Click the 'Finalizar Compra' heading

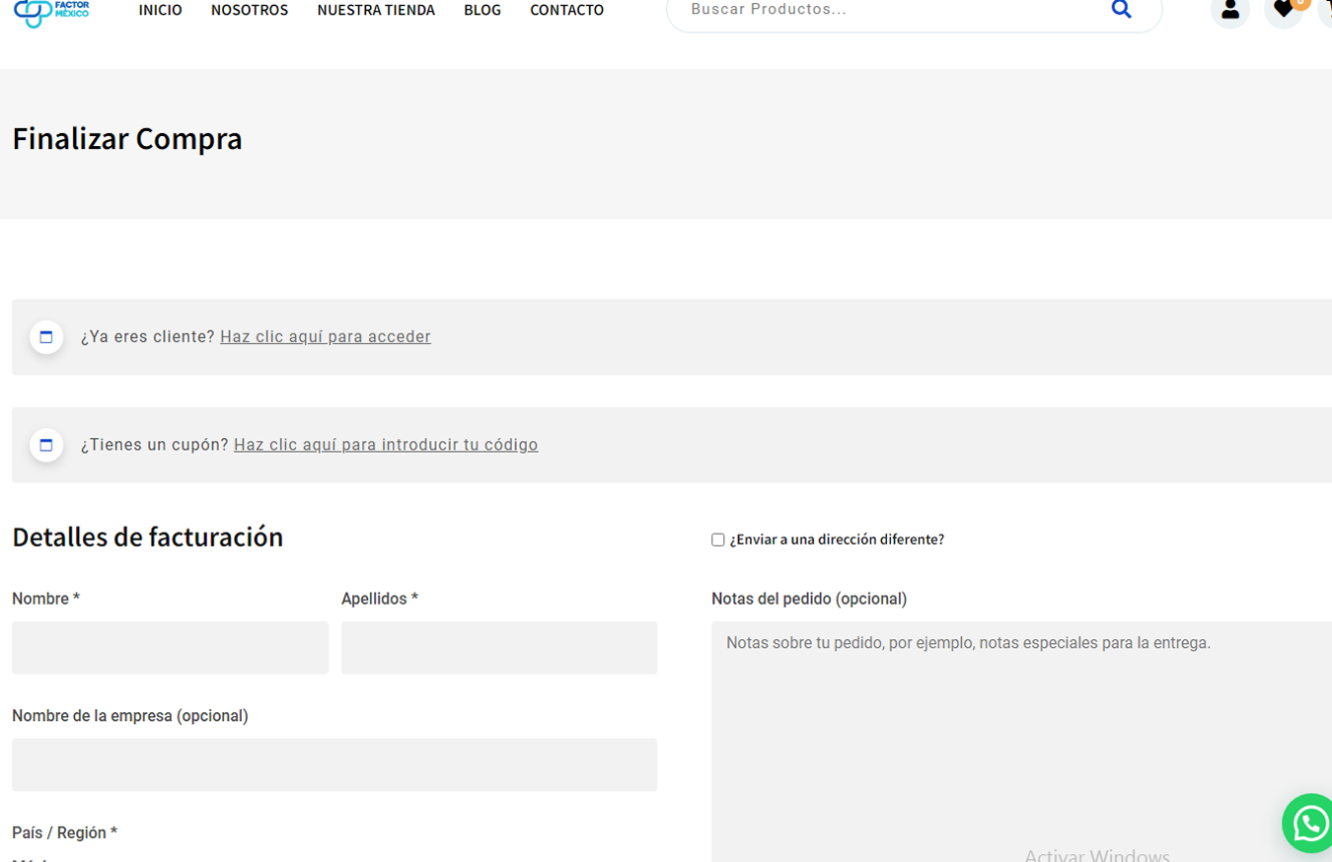pos(127,139)
